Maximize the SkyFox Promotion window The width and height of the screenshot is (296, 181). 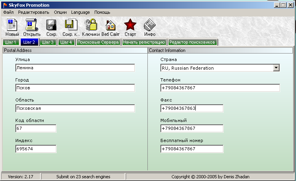point(283,5)
